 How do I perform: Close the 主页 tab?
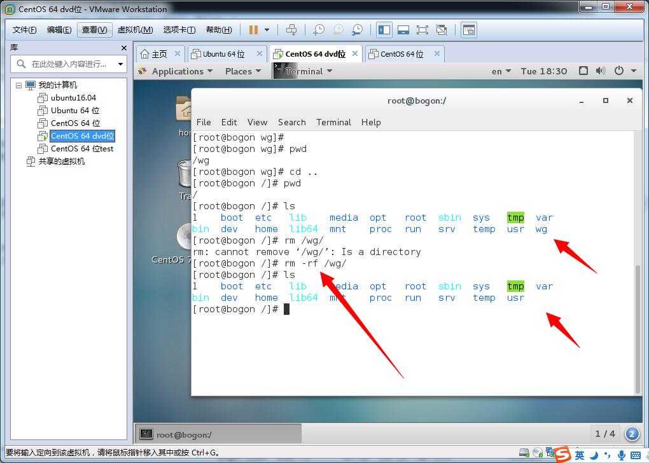[177, 53]
